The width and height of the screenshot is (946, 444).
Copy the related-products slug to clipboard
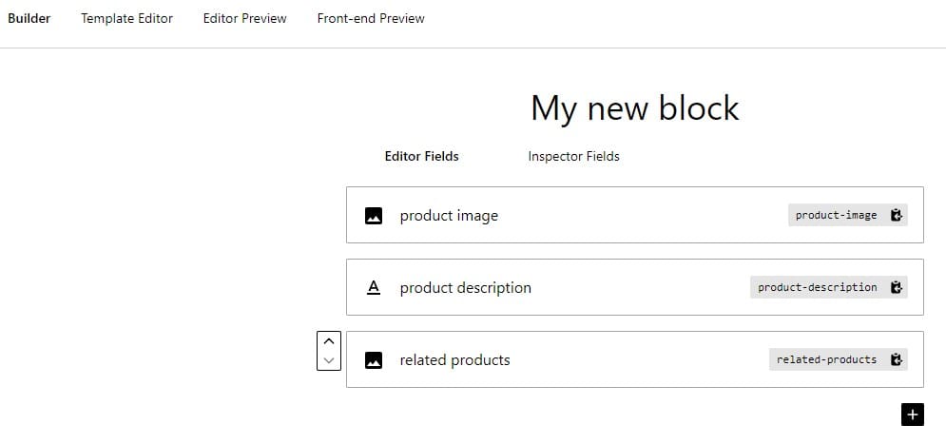[896, 360]
